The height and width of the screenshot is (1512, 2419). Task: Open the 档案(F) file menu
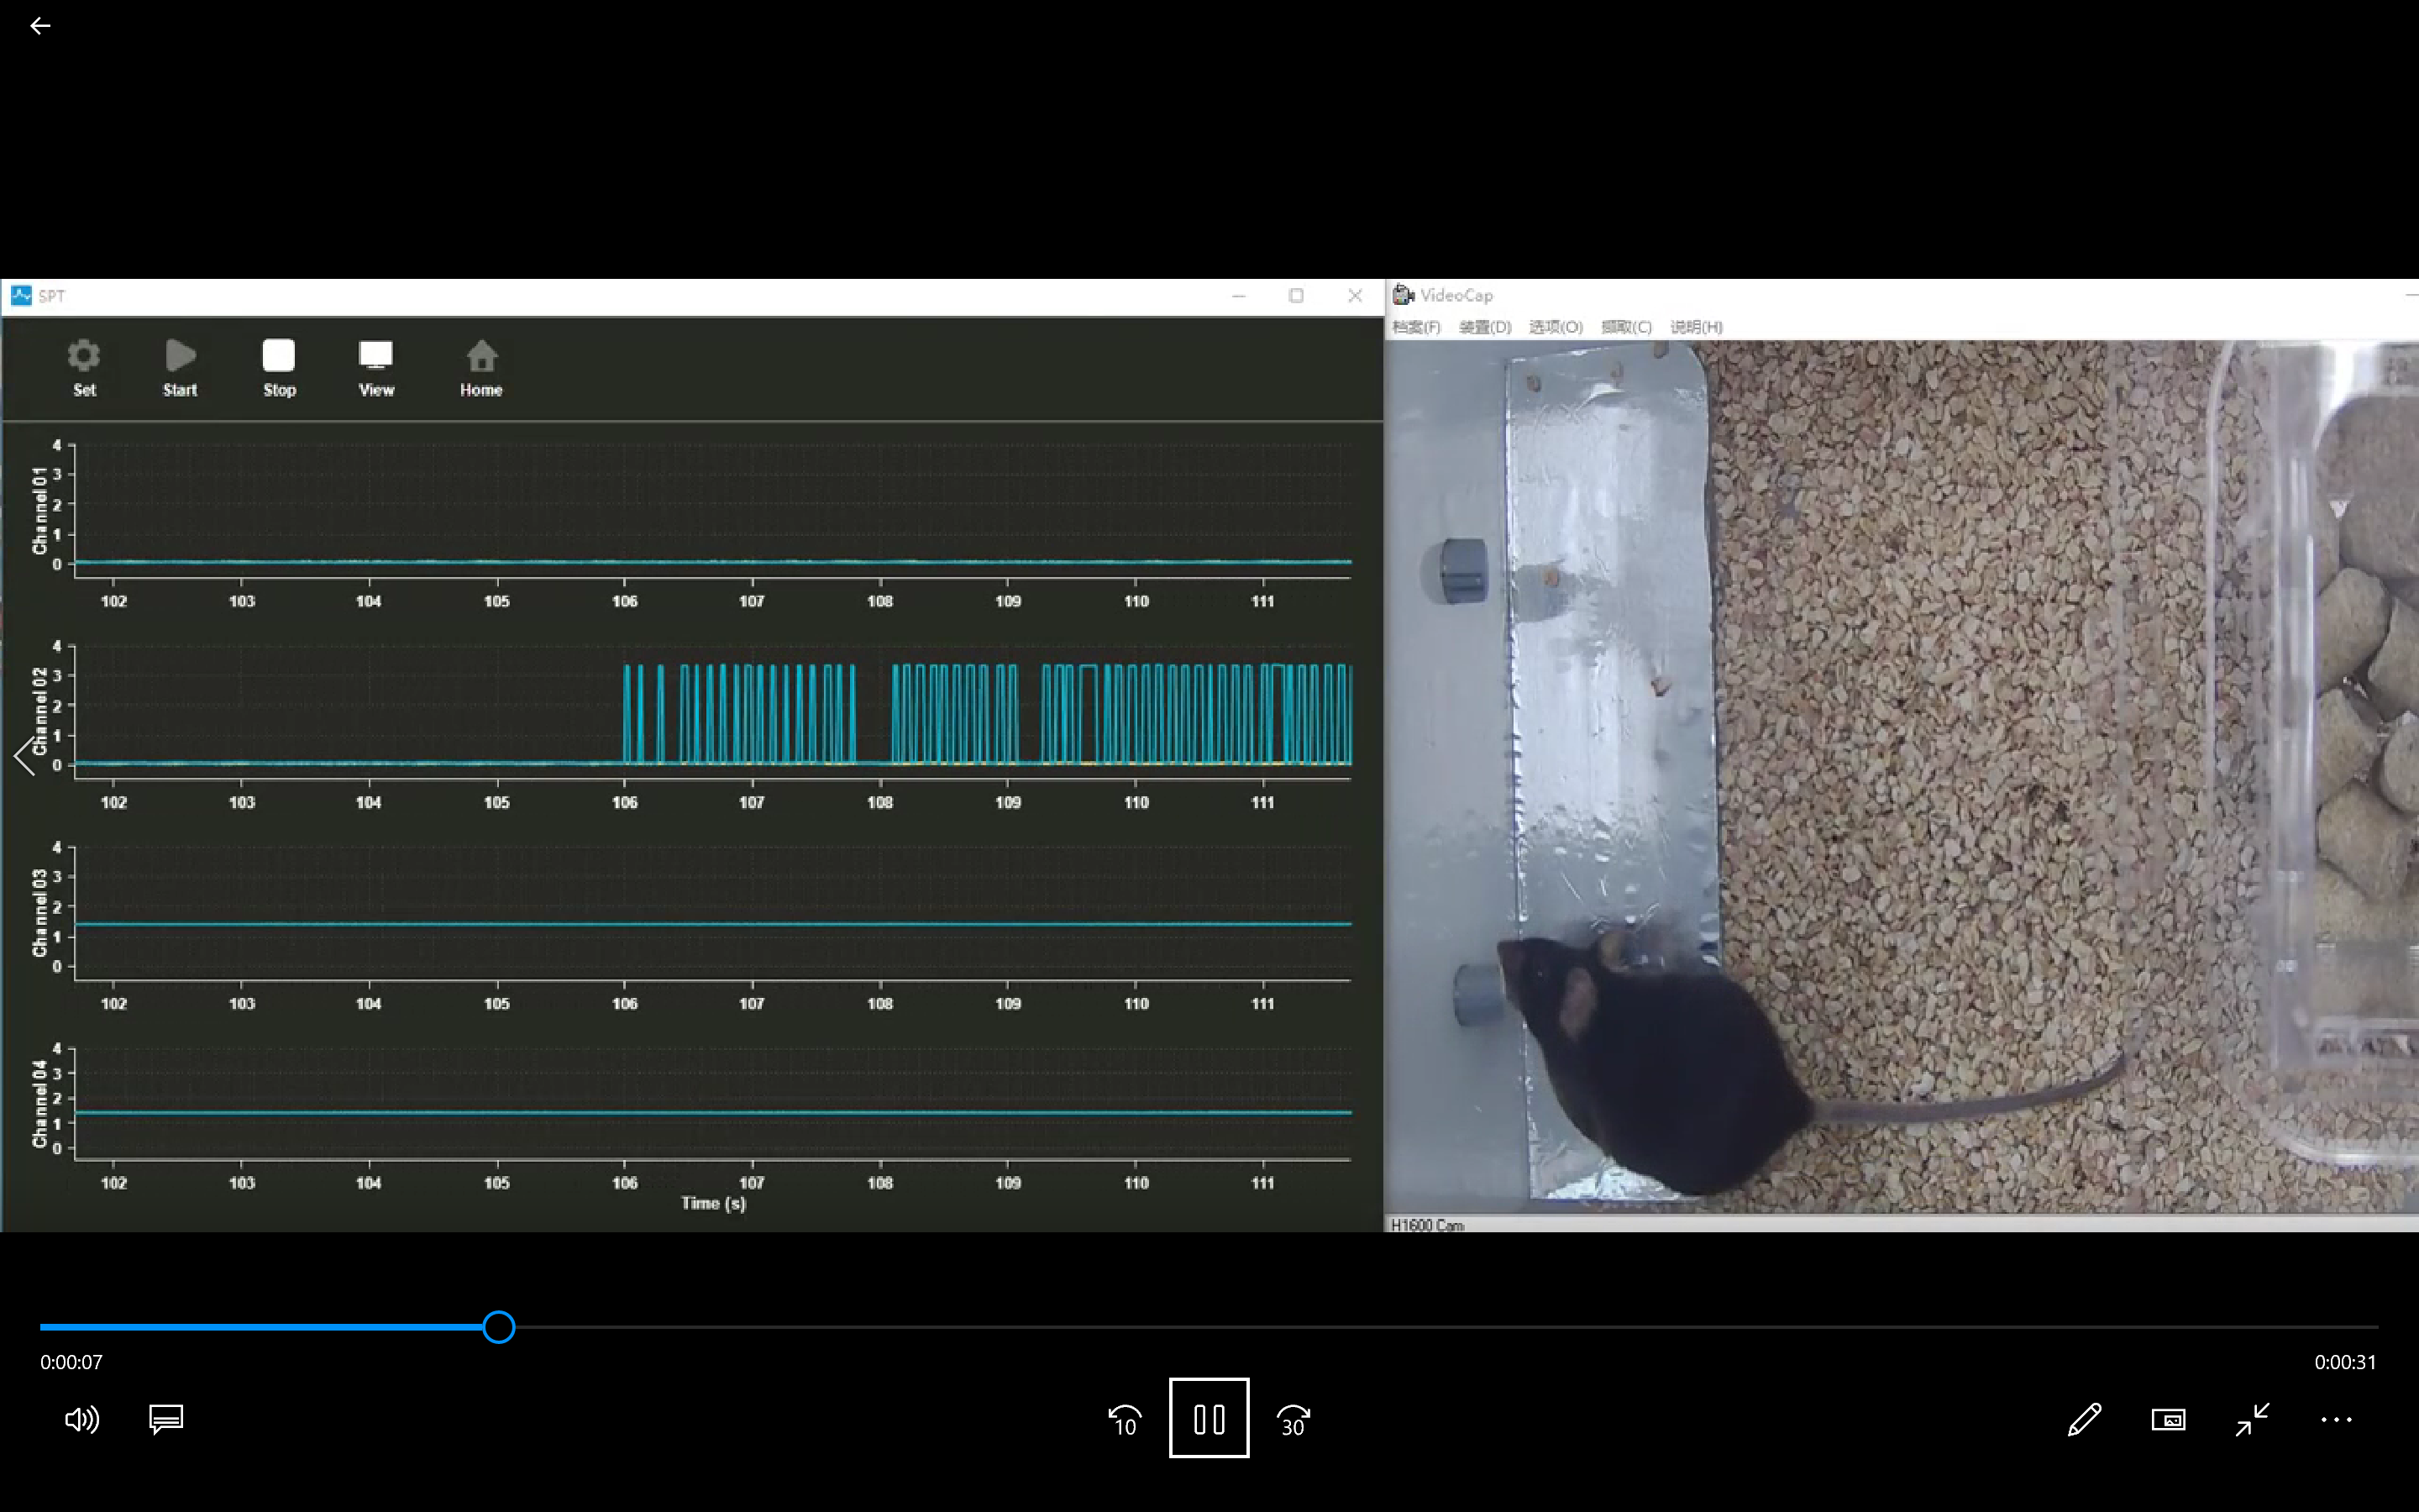tap(1416, 327)
